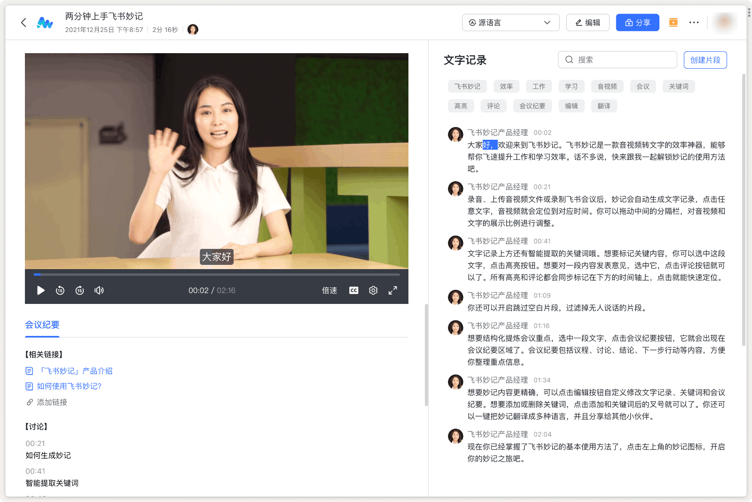This screenshot has height=502, width=752.
Task: Rewind the video 15 seconds
Action: coord(60,290)
